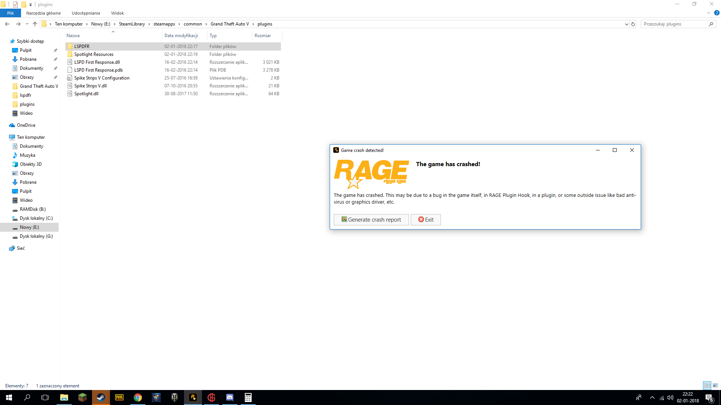Click the refresh icon beside address bar
The image size is (721, 405).
point(633,24)
